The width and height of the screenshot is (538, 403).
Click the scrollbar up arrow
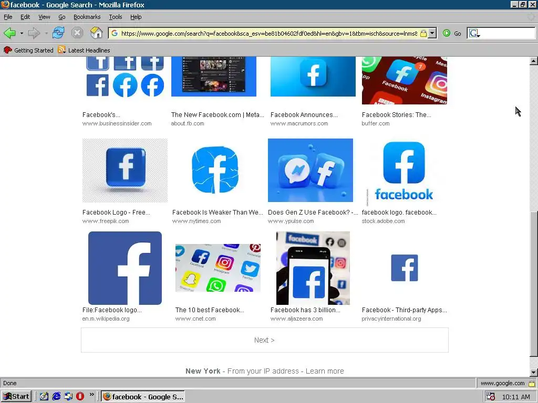[x=533, y=61]
